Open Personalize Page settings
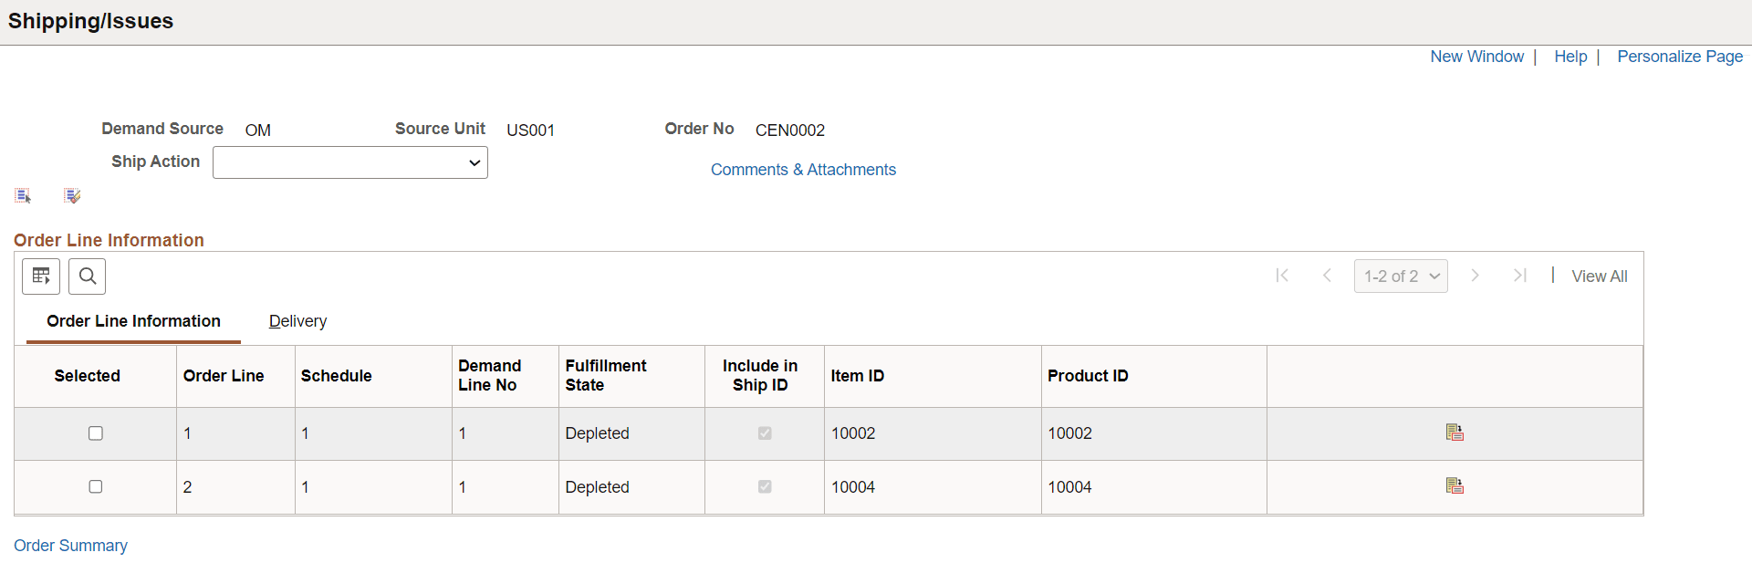1752x563 pixels. [x=1679, y=57]
